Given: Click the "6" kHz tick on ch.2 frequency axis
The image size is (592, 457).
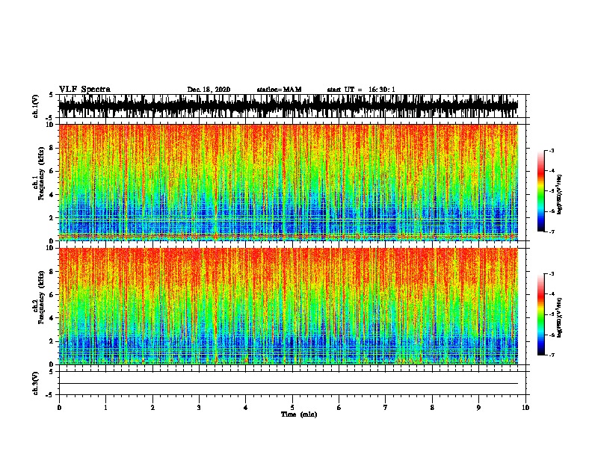Looking at the screenshot, I should point(52,294).
